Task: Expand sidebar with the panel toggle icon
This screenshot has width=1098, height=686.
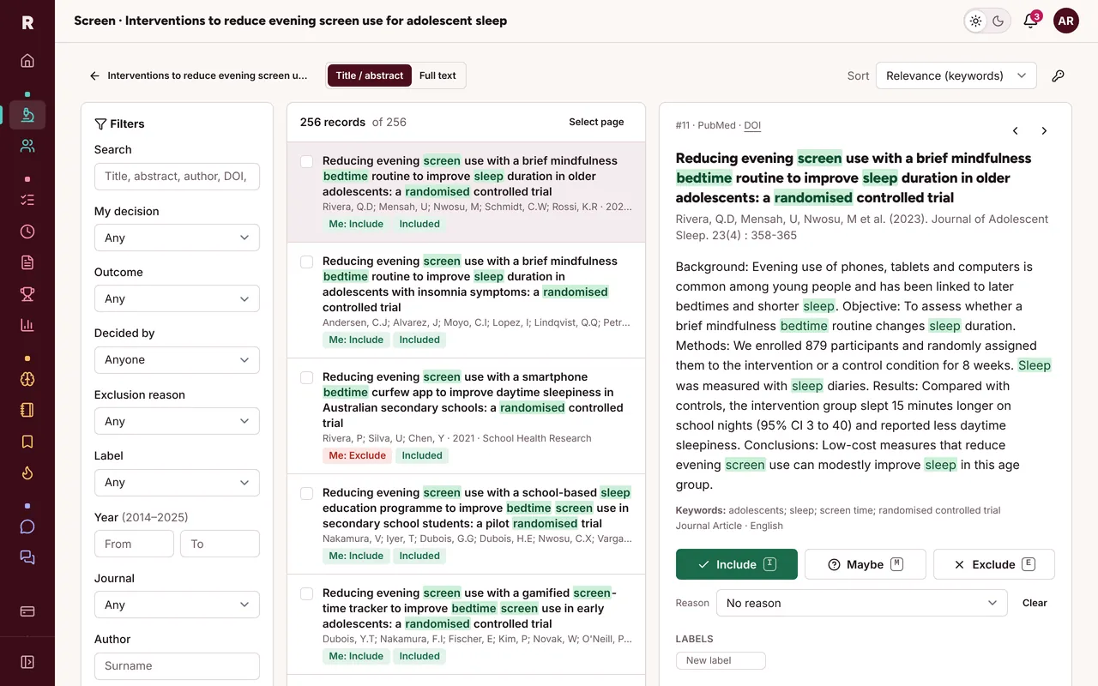Action: coord(27,662)
